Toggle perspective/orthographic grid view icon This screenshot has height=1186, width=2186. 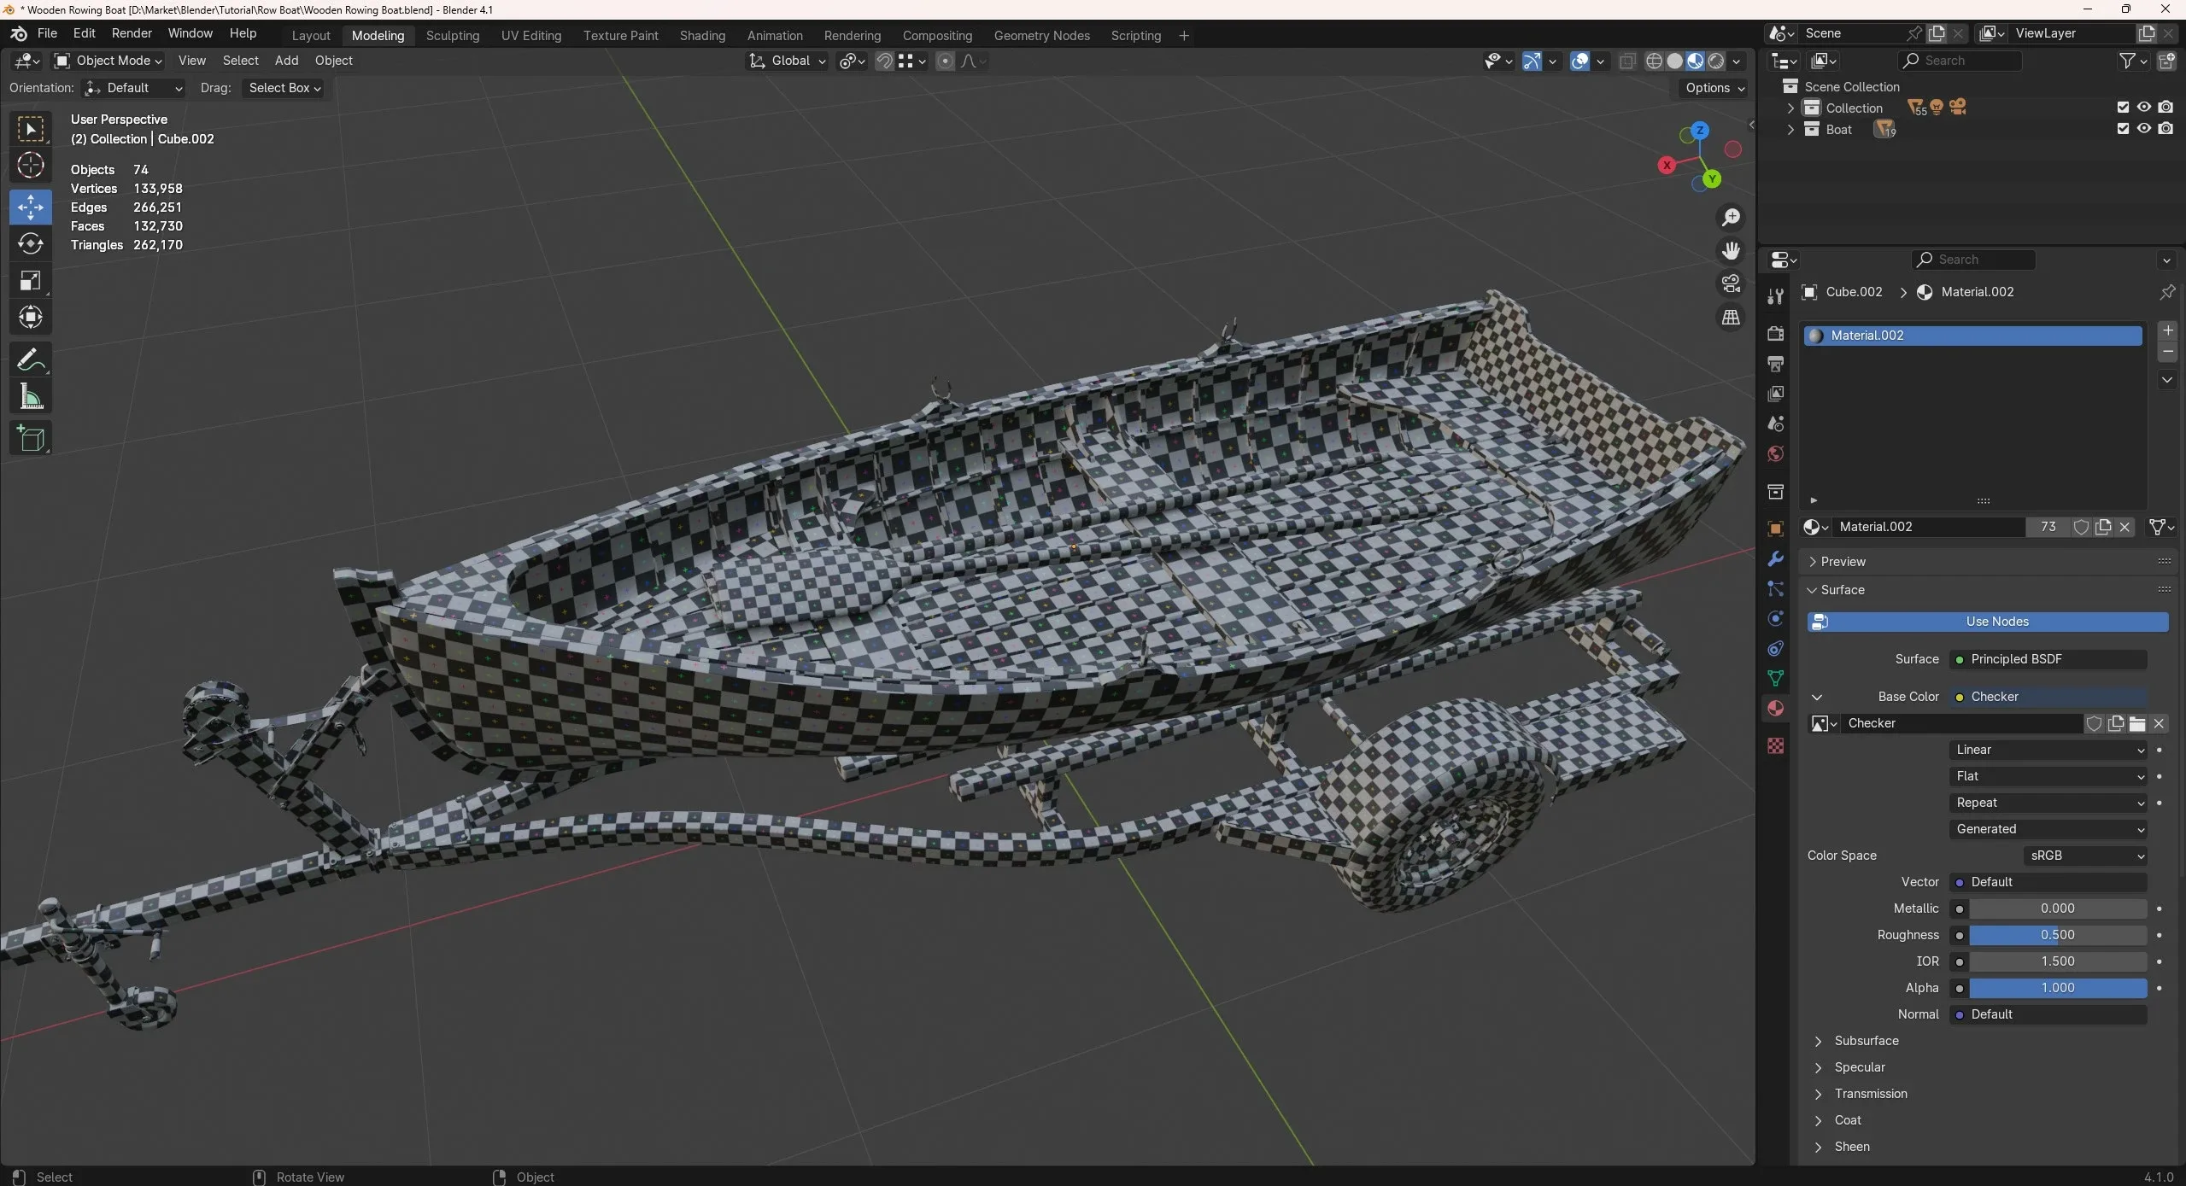point(1731,318)
